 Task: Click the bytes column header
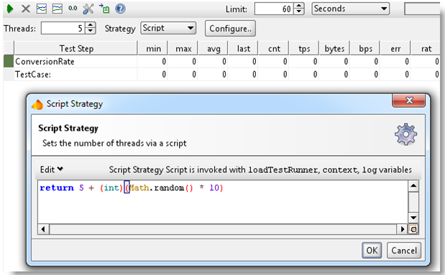click(334, 49)
